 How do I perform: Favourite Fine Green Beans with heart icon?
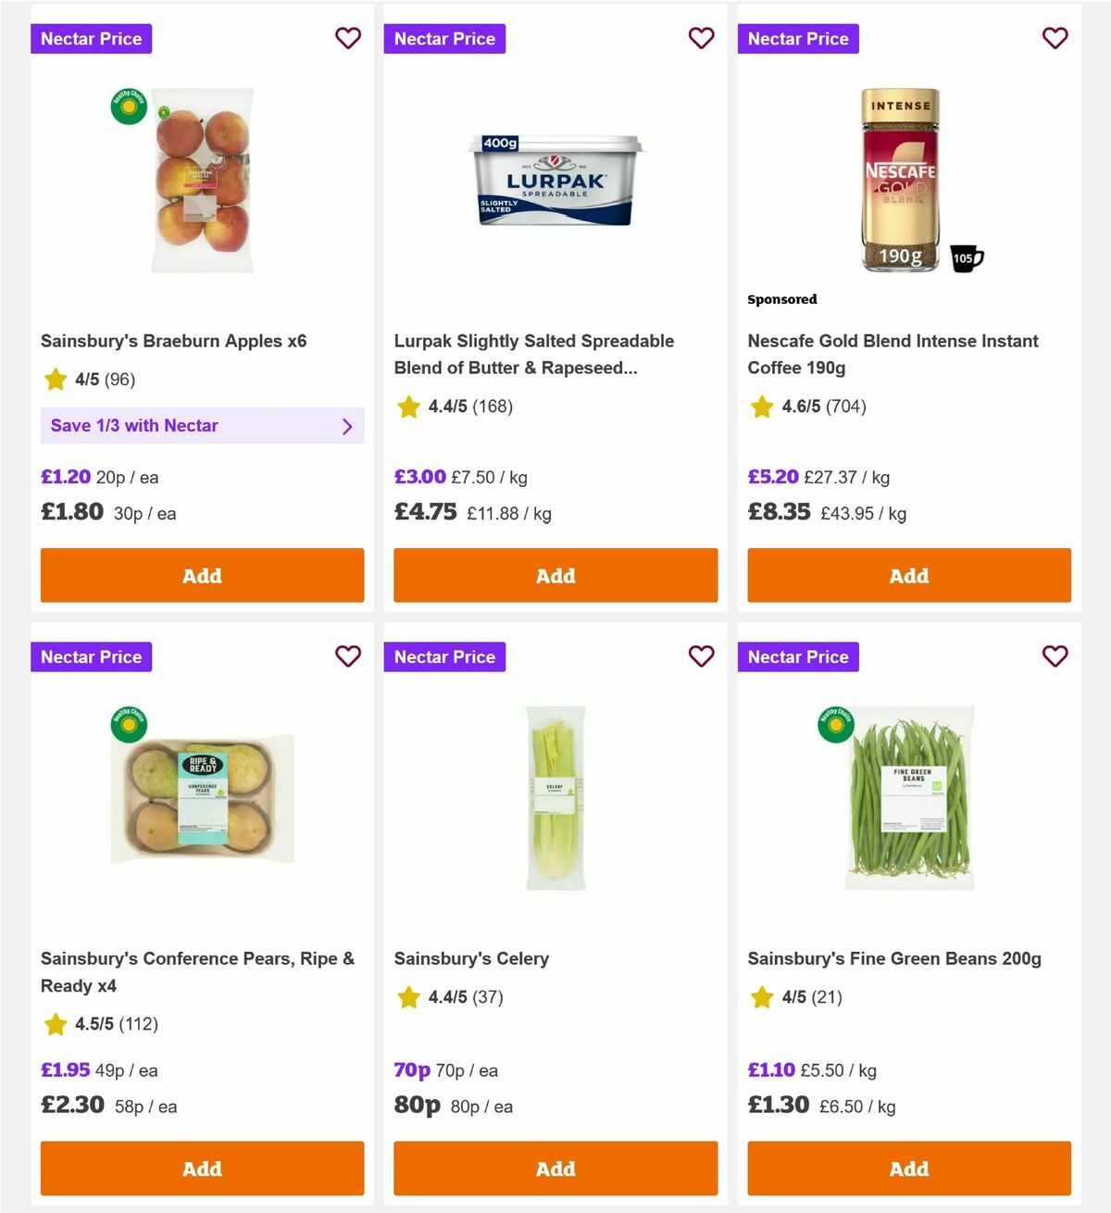coord(1055,656)
